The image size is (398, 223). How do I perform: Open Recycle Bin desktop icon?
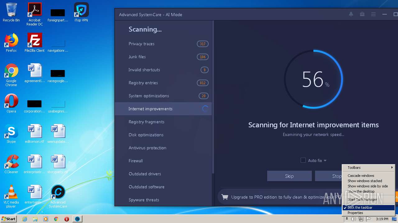pyautogui.click(x=11, y=12)
